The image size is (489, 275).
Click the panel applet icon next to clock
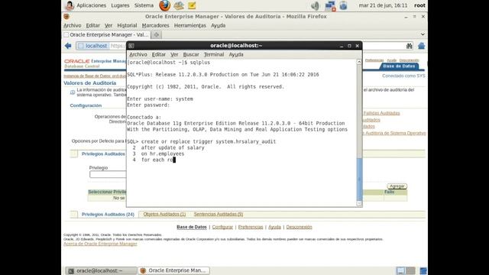click(343, 5)
